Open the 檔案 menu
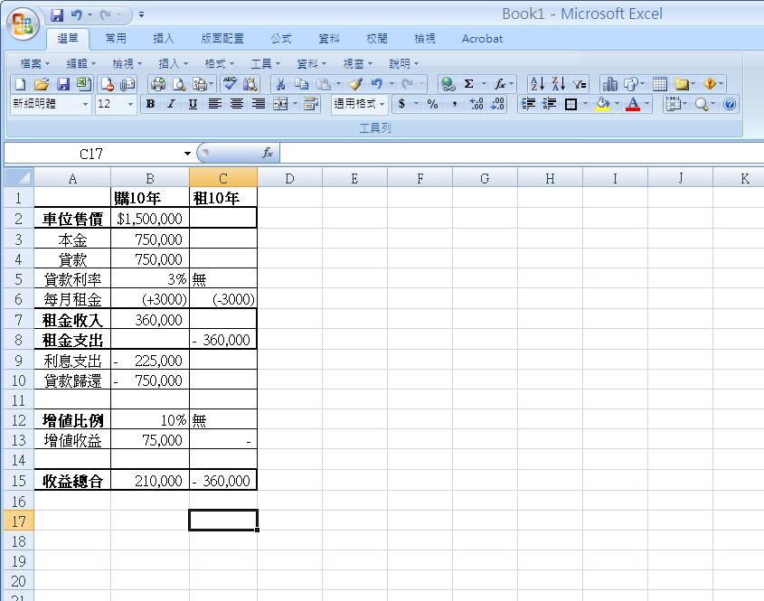The height and width of the screenshot is (601, 764). coord(35,64)
